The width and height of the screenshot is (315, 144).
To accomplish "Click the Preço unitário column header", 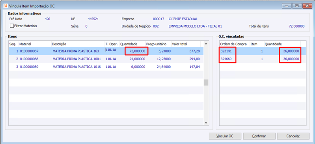I will pos(158,44).
